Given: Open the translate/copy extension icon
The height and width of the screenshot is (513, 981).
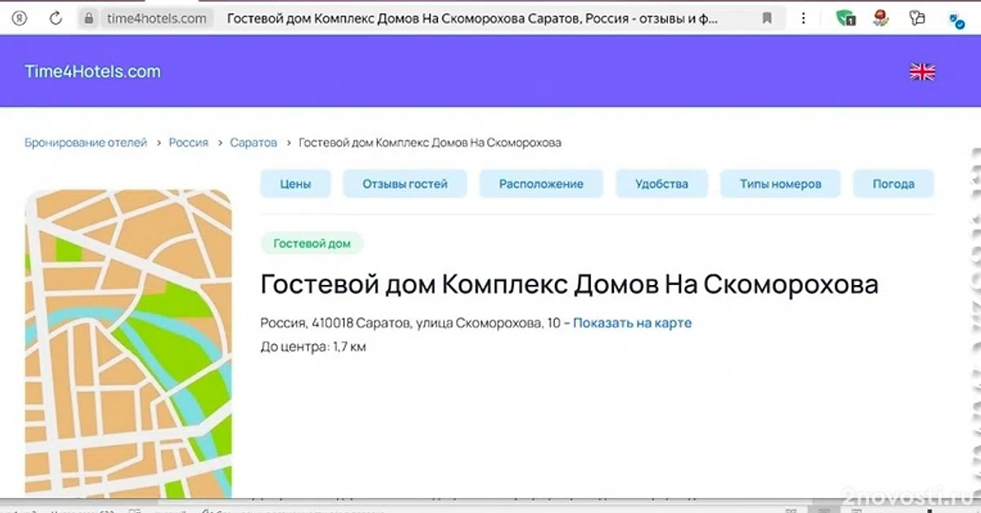Looking at the screenshot, I should [x=917, y=18].
